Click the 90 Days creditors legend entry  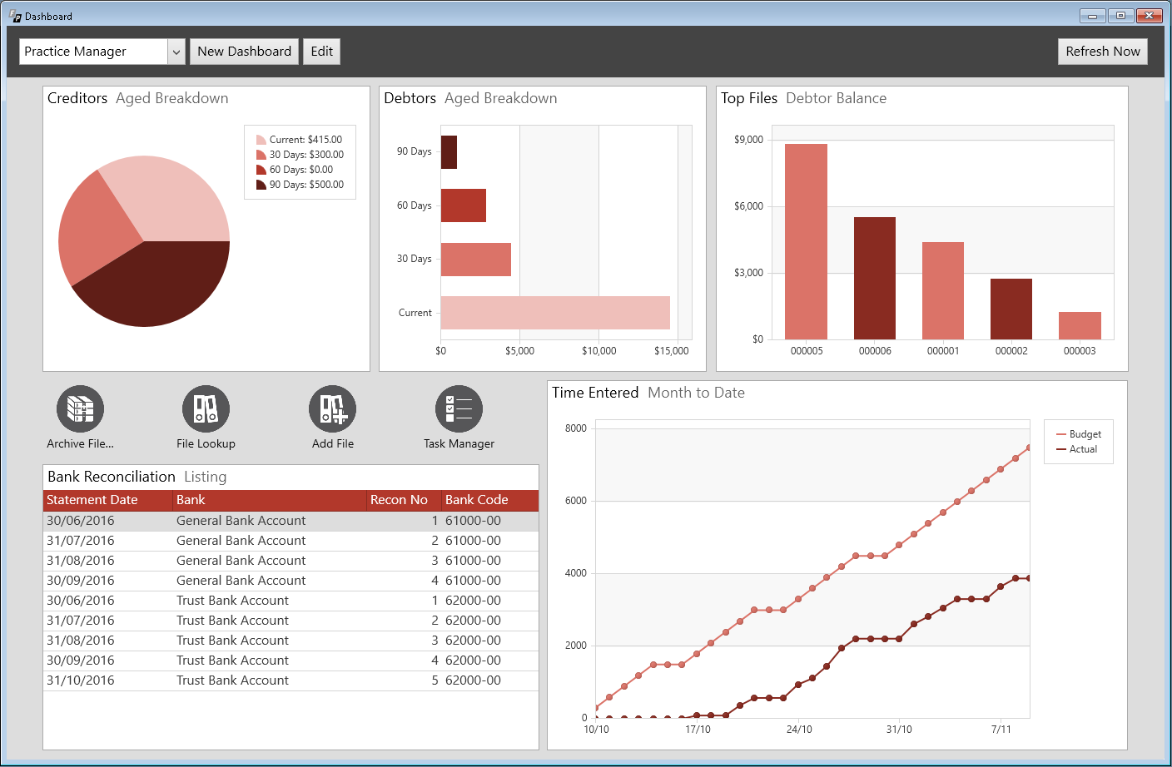300,184
